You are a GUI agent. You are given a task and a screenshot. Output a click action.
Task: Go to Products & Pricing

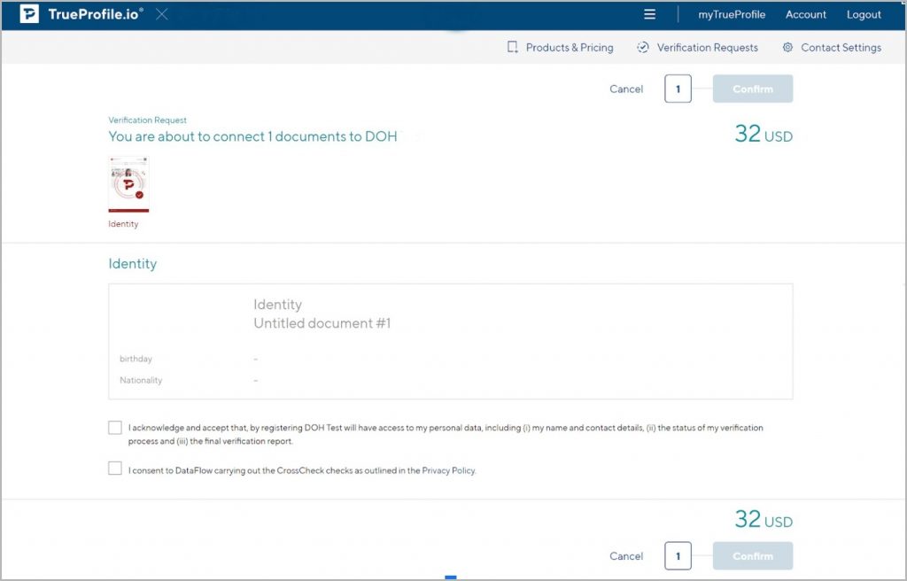pos(570,48)
